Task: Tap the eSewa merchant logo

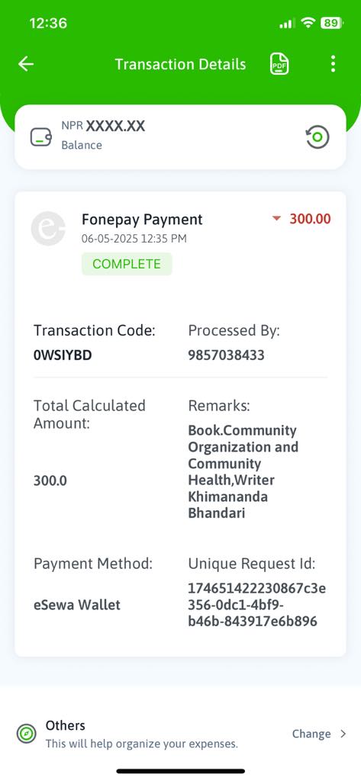Action: [48, 229]
